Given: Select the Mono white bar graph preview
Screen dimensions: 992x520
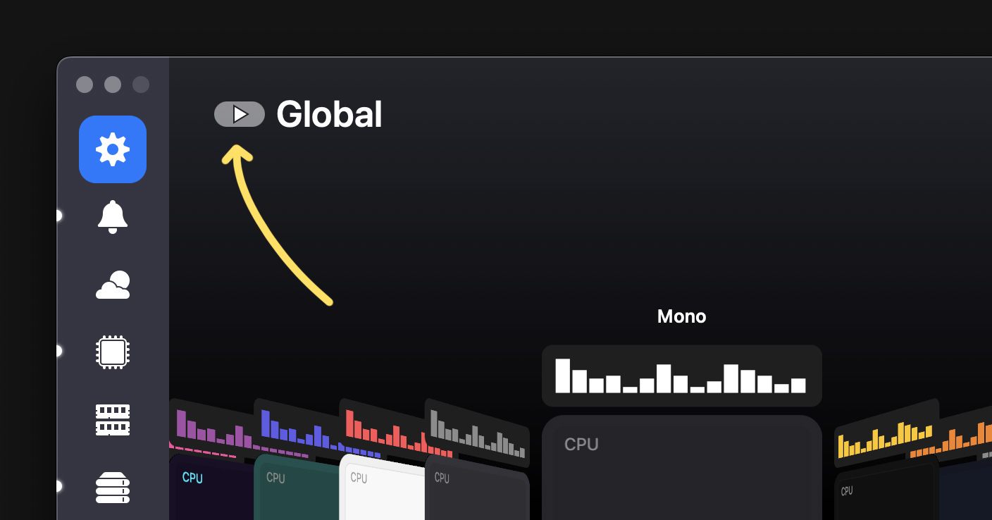Looking at the screenshot, I should pyautogui.click(x=682, y=376).
